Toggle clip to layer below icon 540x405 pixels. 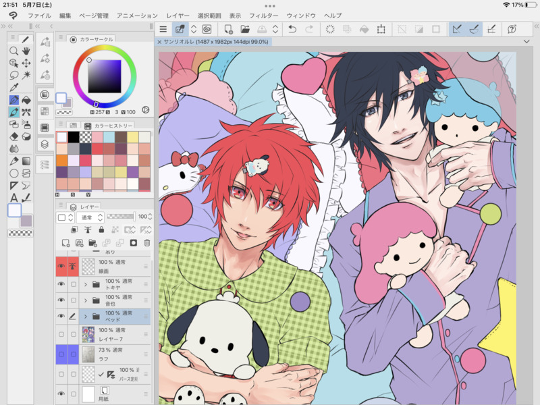[x=74, y=230]
